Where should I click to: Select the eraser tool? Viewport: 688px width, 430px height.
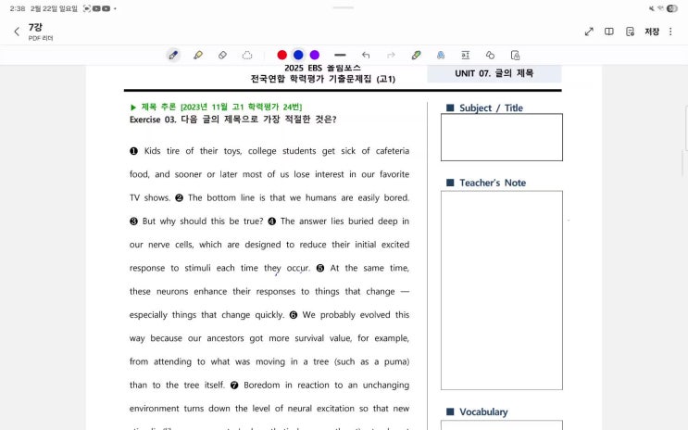click(222, 56)
